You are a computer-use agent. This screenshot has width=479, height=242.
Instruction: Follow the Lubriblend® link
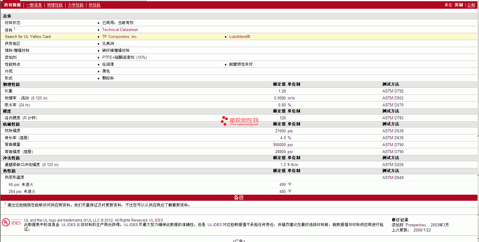pos(240,37)
